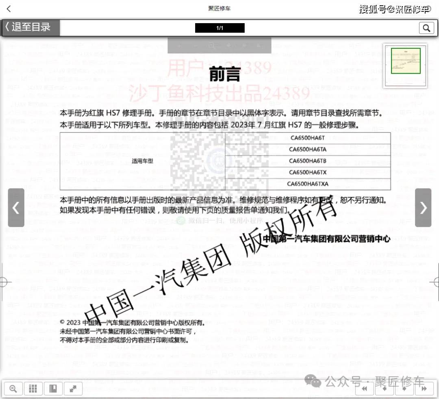Open the bookmark catalog icon
This screenshot has width=439, height=399.
pos(53,389)
